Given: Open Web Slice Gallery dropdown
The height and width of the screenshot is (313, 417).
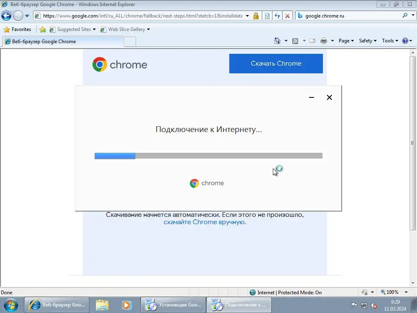Looking at the screenshot, I should 125,29.
